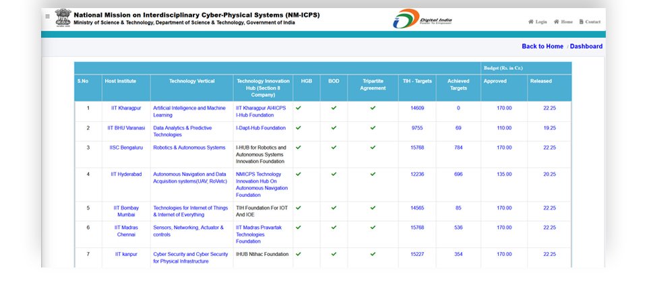This screenshot has height=283, width=647.
Task: Click released budget 20.25
Action: click(x=550, y=174)
